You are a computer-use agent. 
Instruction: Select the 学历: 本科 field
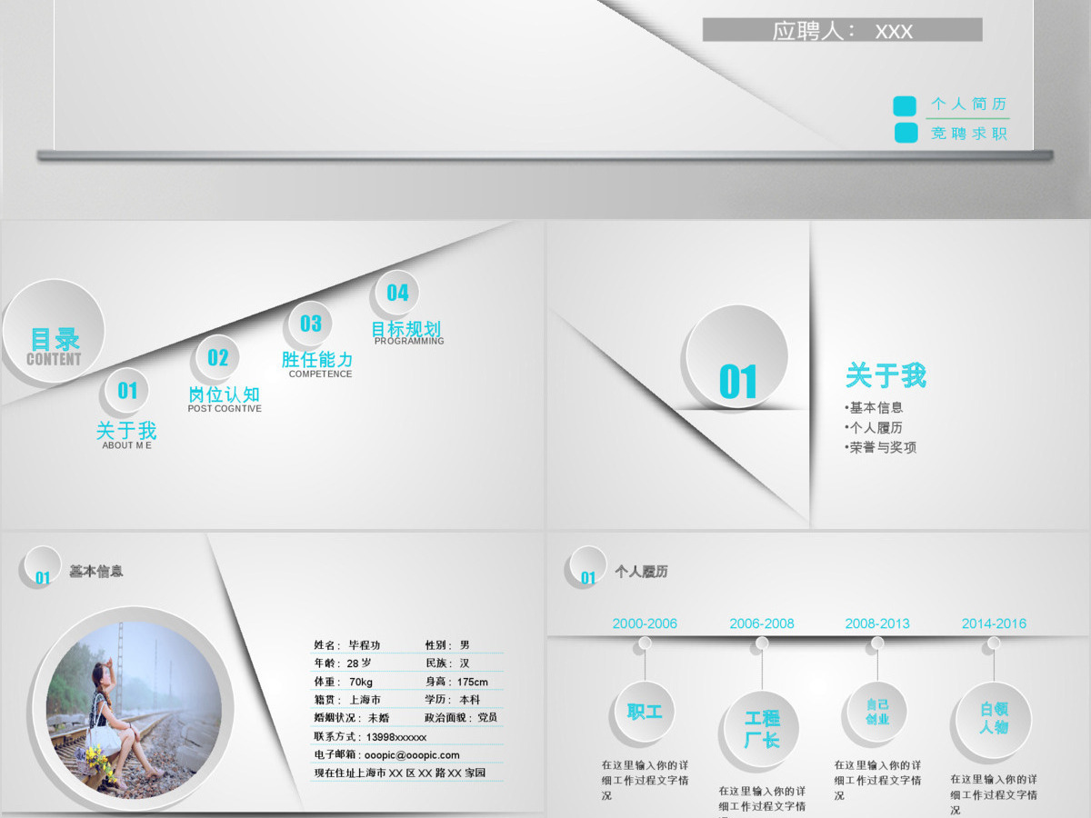point(452,700)
